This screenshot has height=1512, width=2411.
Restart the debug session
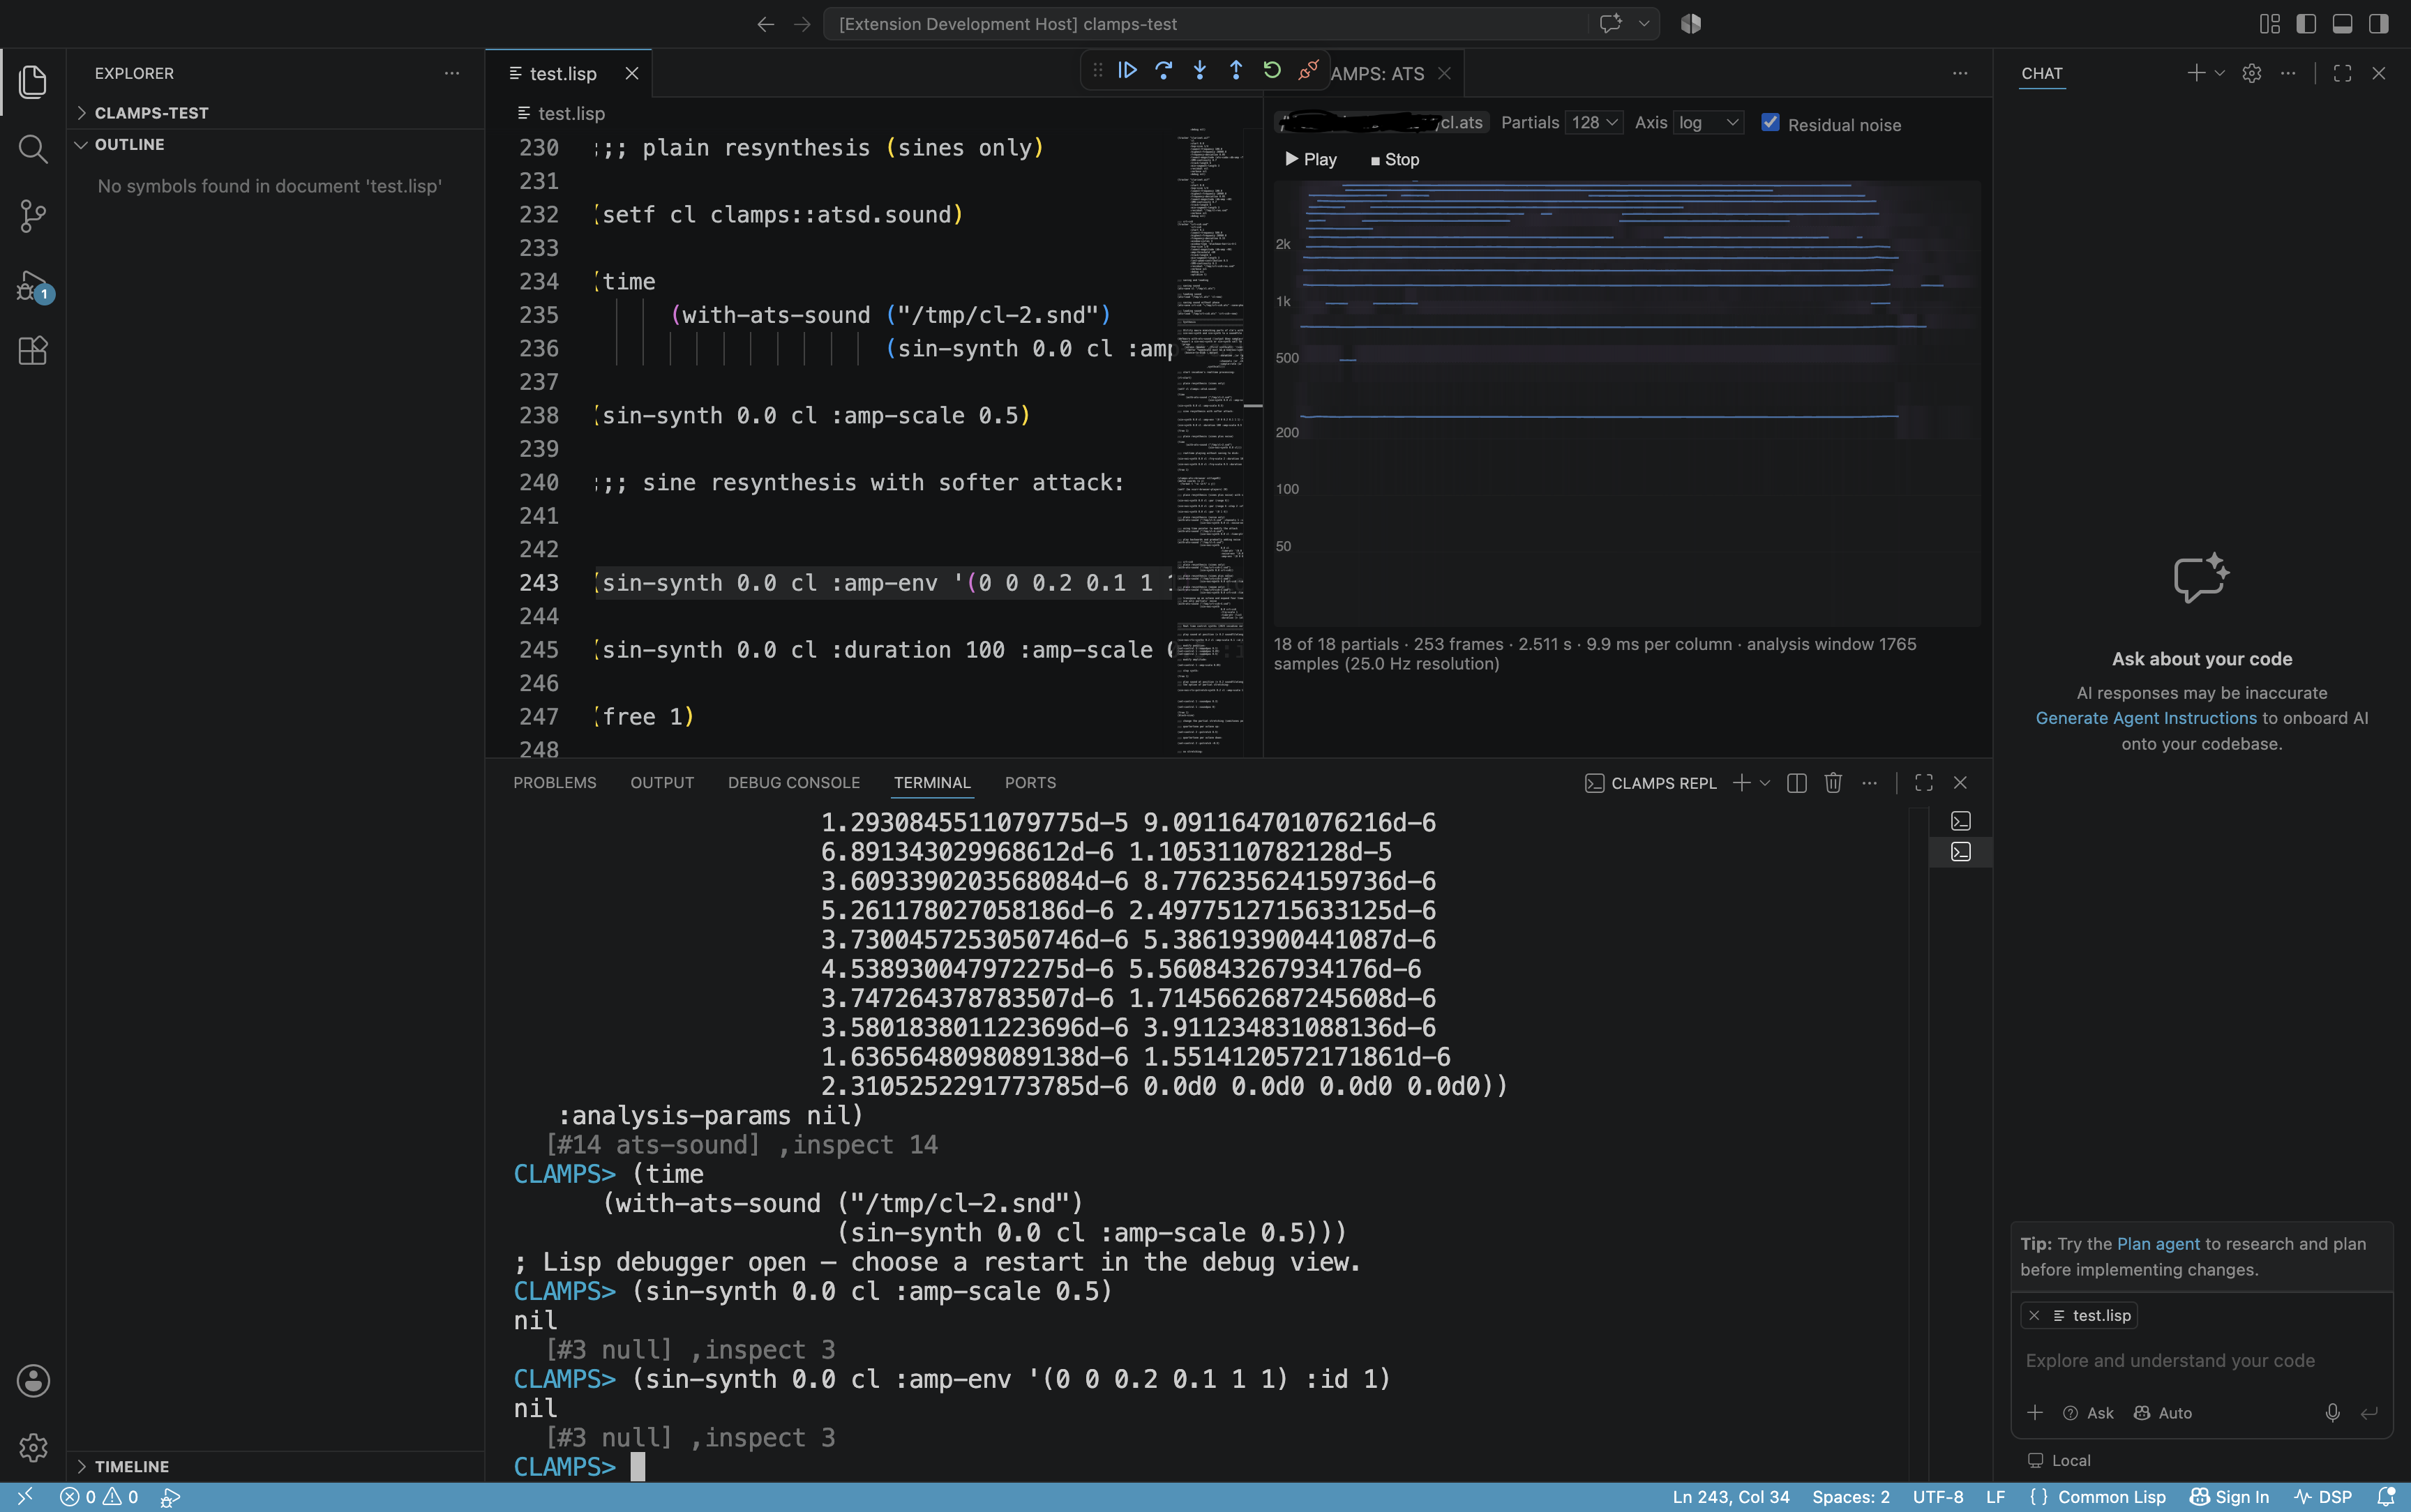pyautogui.click(x=1272, y=70)
